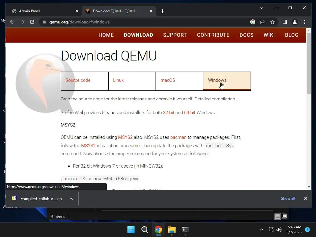Open the notification center badge
Viewport: 316px width, 237px height.
click(307, 230)
